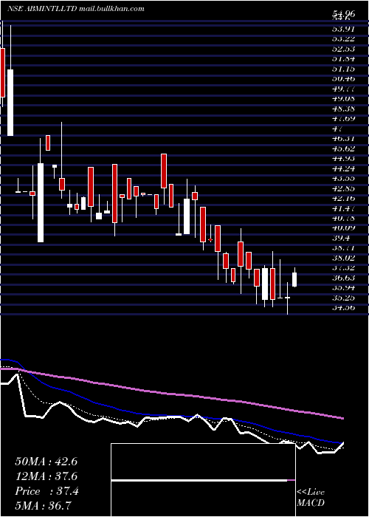Click the 53.22 price axis label
Screen dimensions: 369x517
pos(343,38)
